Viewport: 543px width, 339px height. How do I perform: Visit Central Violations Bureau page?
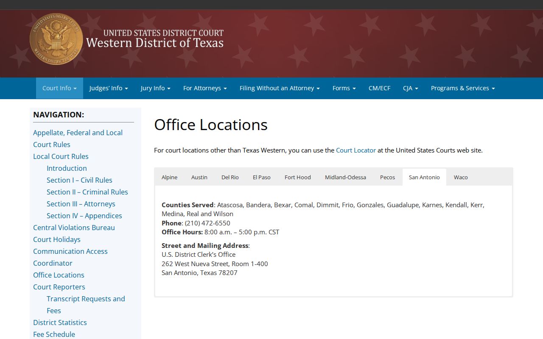74,228
